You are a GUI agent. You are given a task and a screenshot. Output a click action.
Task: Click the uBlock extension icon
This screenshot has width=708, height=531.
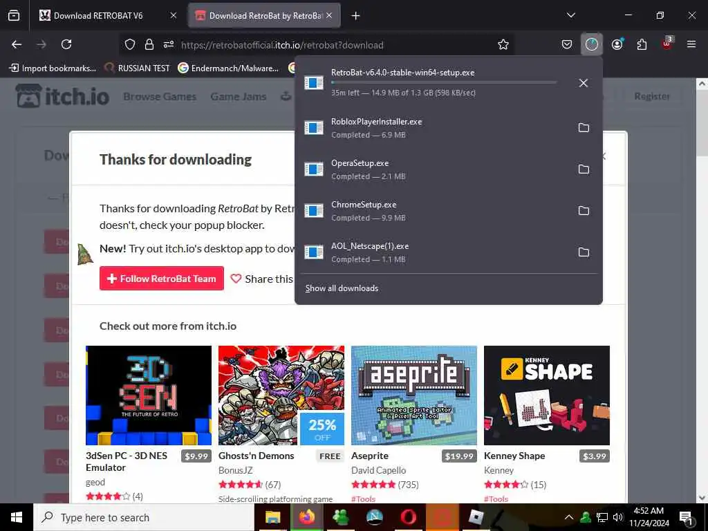pos(667,44)
